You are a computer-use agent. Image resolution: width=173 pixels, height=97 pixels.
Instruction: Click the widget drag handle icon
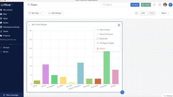(29, 25)
